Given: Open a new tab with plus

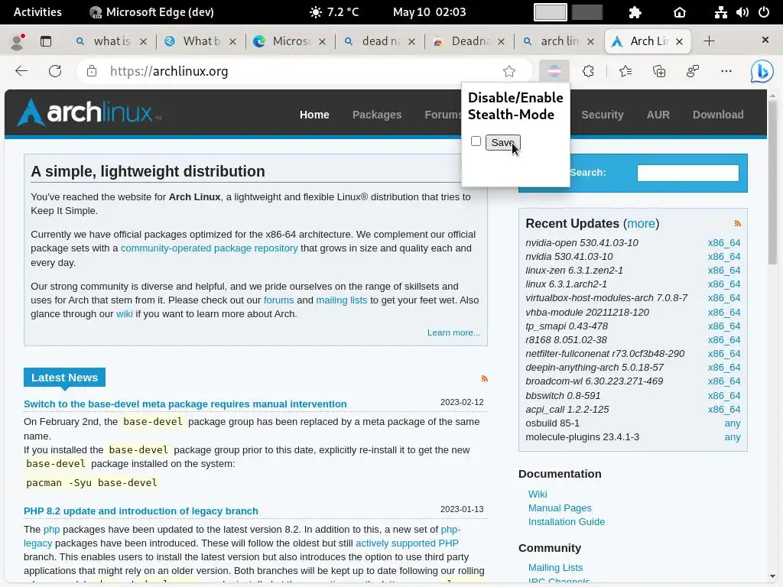Looking at the screenshot, I should (x=709, y=41).
